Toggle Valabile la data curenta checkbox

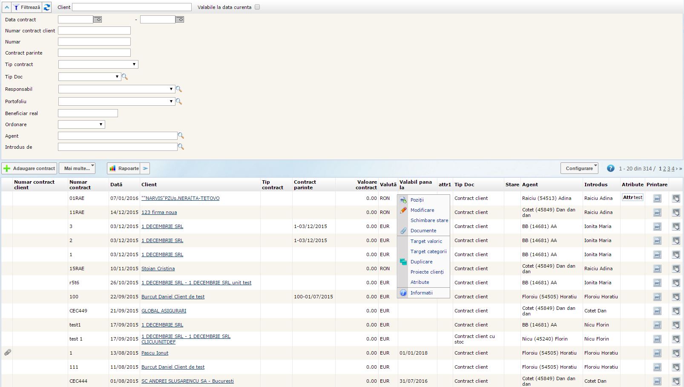pyautogui.click(x=257, y=7)
